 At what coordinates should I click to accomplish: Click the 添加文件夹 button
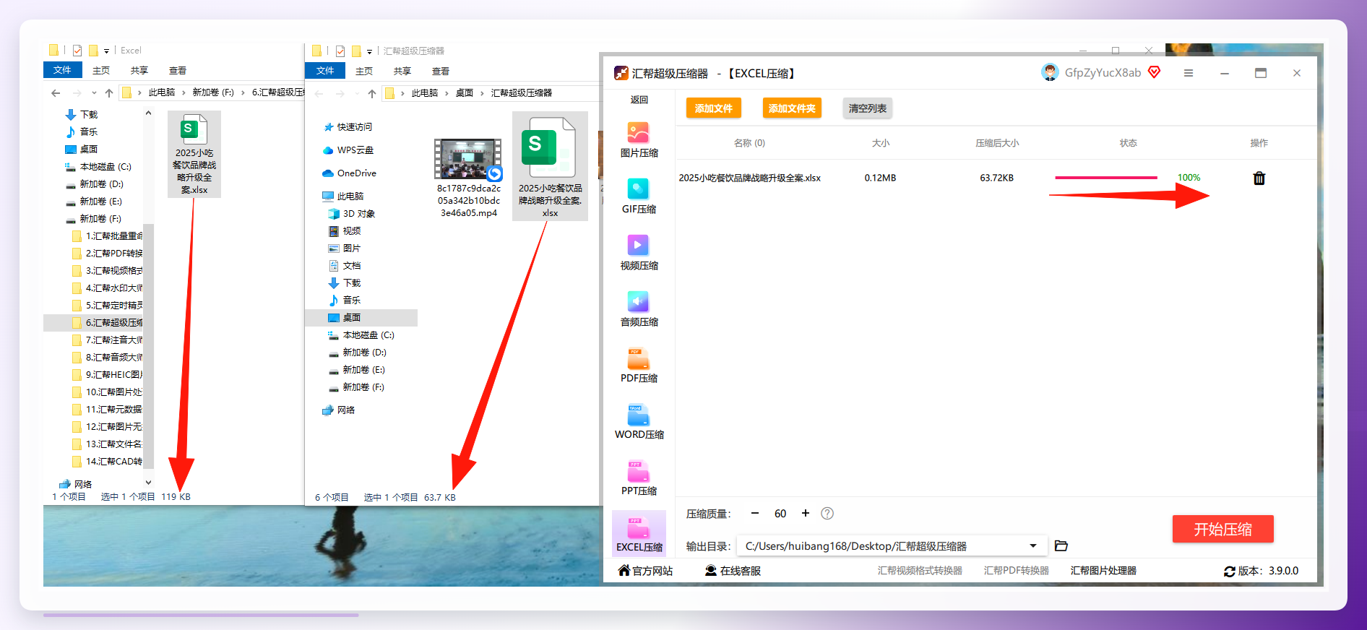(x=792, y=108)
